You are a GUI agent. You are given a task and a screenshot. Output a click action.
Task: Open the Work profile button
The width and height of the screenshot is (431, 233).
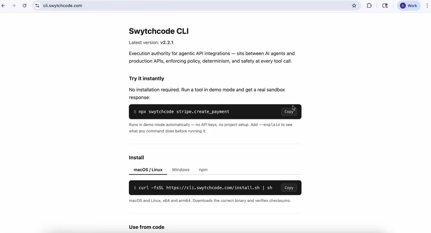point(409,6)
